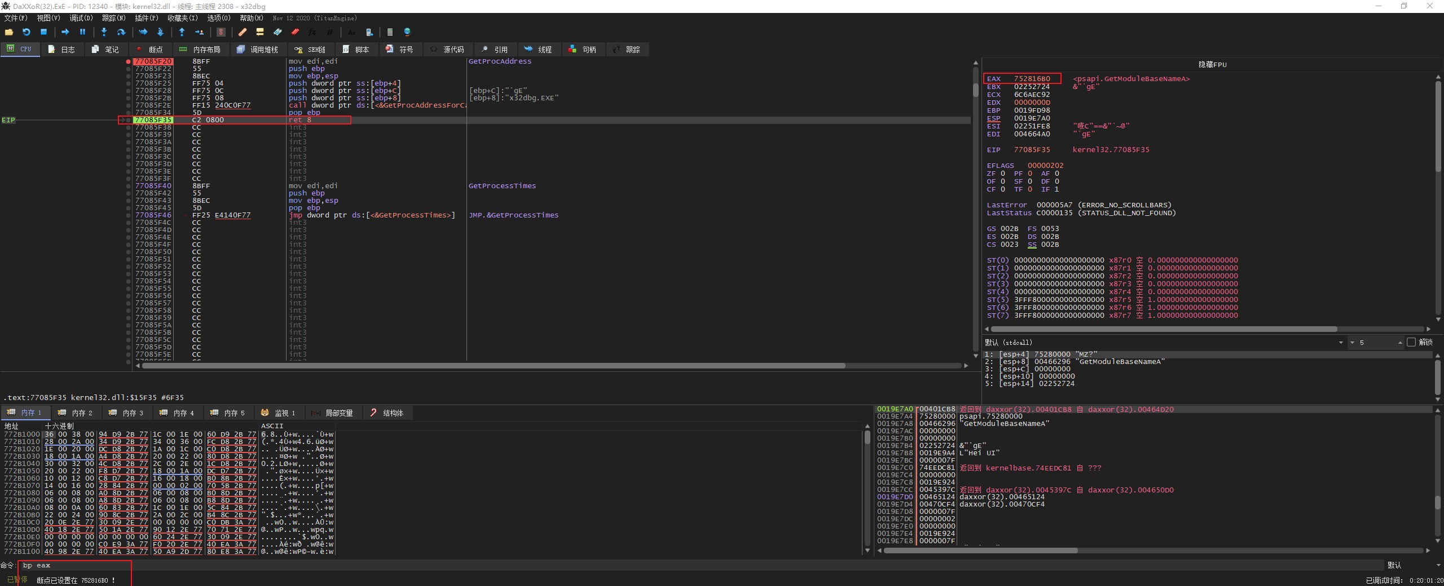The height and width of the screenshot is (586, 1444).
Task: Stop debugging with the blue square icon
Action: click(43, 32)
